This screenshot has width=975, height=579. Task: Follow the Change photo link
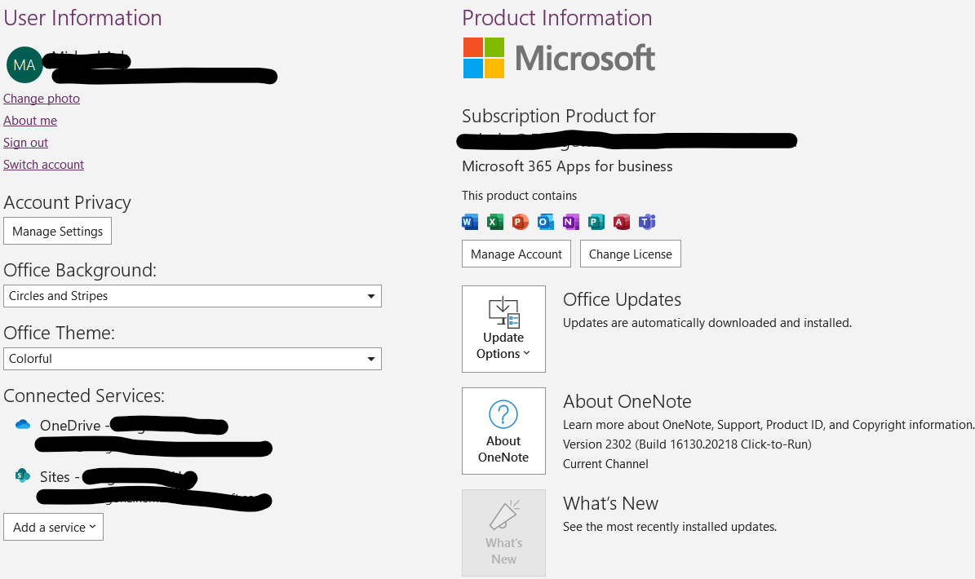(x=42, y=98)
